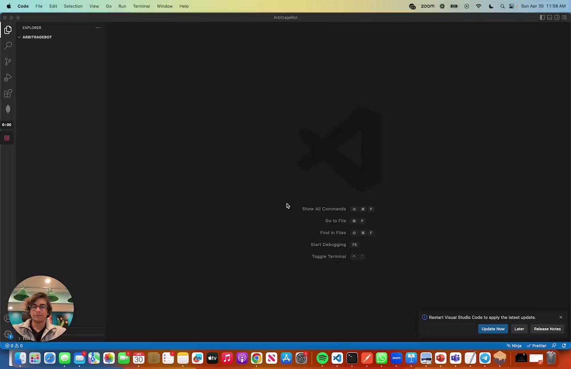The height and width of the screenshot is (369, 571).
Task: Stop the recording with the red square
Action: tap(7, 138)
